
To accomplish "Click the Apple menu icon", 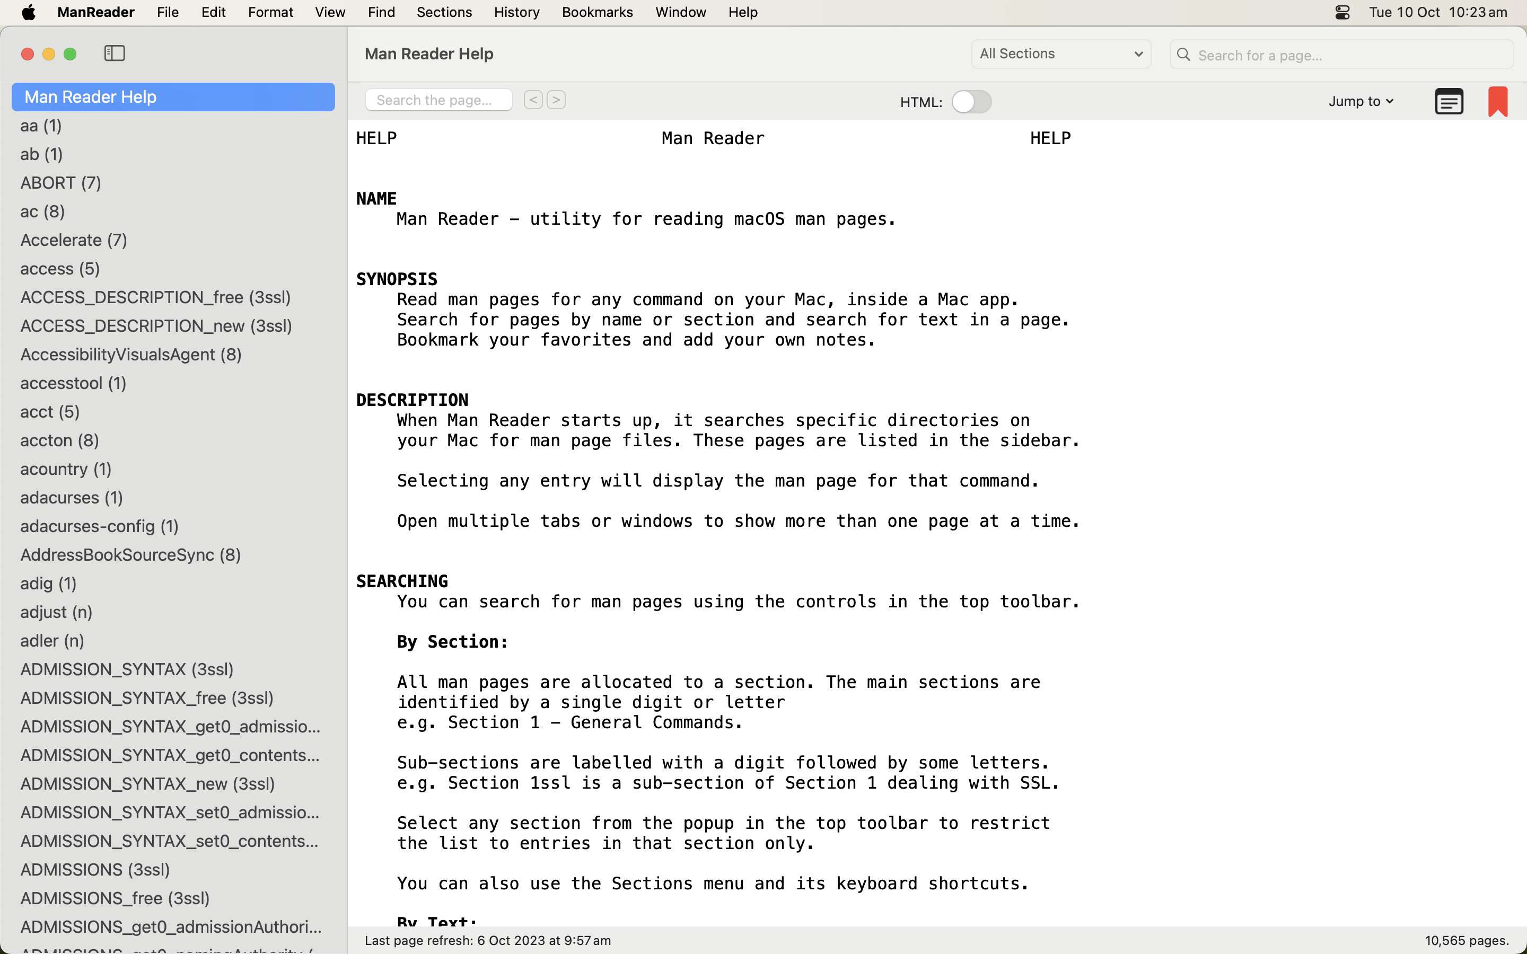I will pyautogui.click(x=29, y=12).
